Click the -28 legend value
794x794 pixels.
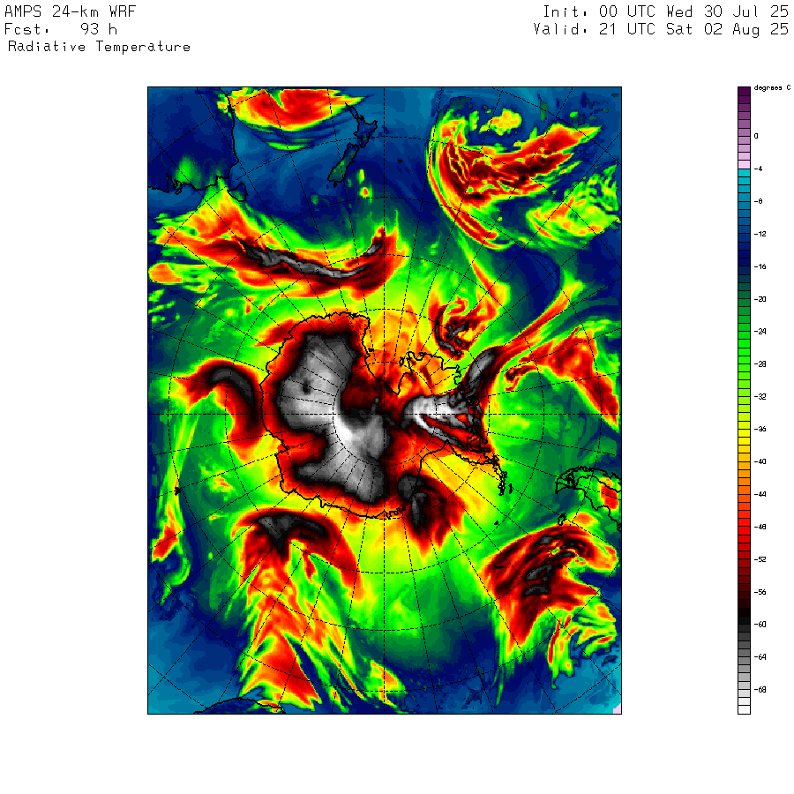(x=760, y=364)
